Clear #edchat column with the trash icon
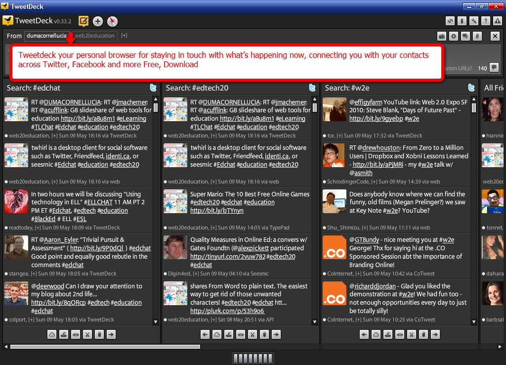This screenshot has width=506, height=365. (x=99, y=335)
